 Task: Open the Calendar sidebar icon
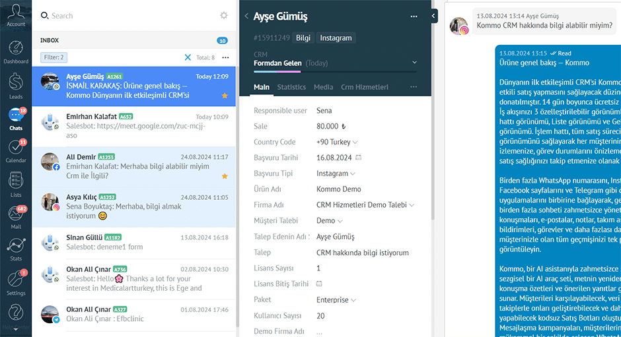pyautogui.click(x=16, y=150)
